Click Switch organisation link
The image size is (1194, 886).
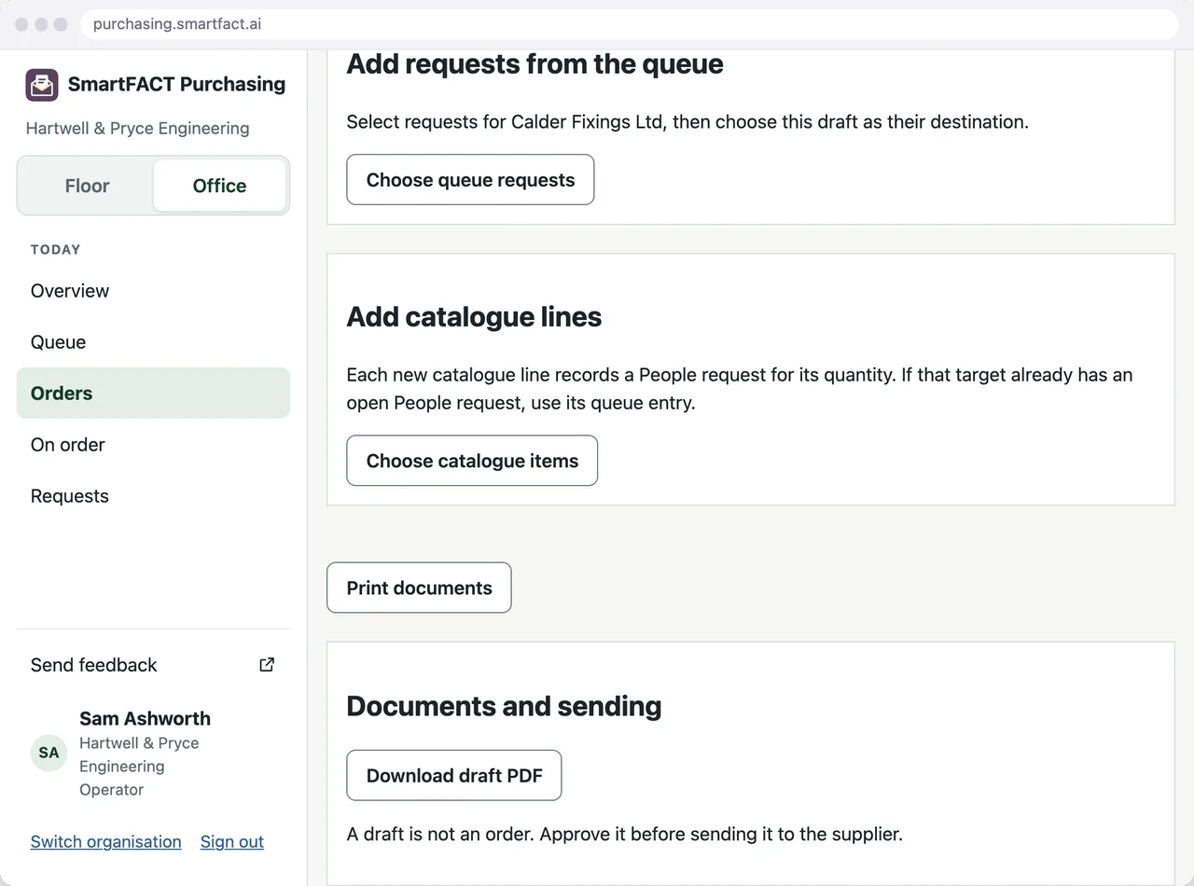[x=106, y=841]
